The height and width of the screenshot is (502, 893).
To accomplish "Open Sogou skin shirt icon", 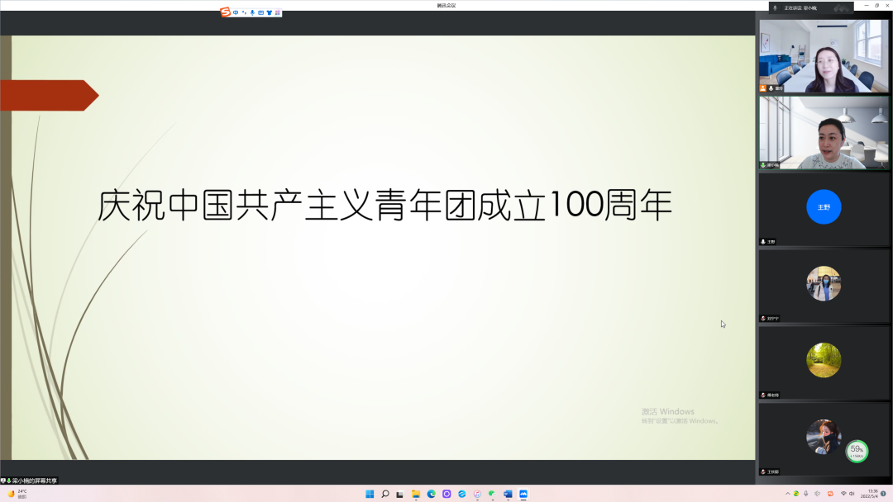I will [x=270, y=12].
